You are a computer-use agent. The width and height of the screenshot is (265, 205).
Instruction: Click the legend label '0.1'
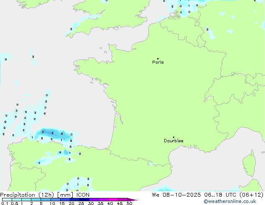pyautogui.click(x=5, y=203)
